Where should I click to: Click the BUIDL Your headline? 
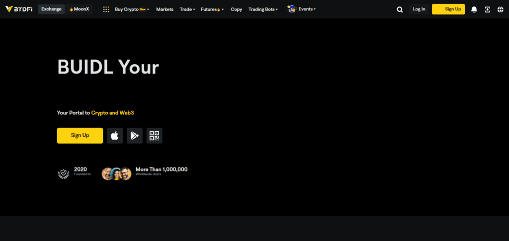point(108,68)
